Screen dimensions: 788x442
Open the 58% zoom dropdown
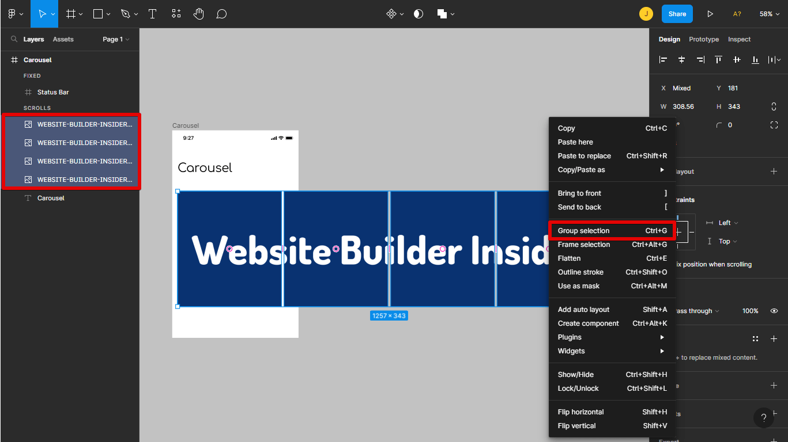(x=769, y=13)
